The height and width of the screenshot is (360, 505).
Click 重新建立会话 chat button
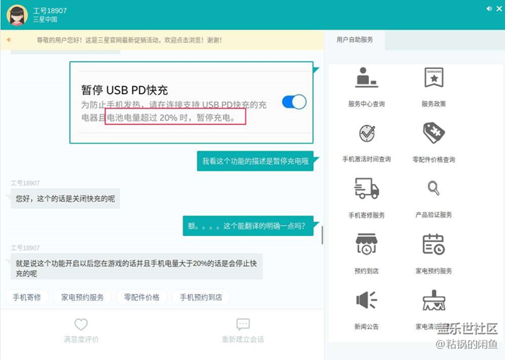[x=242, y=331]
